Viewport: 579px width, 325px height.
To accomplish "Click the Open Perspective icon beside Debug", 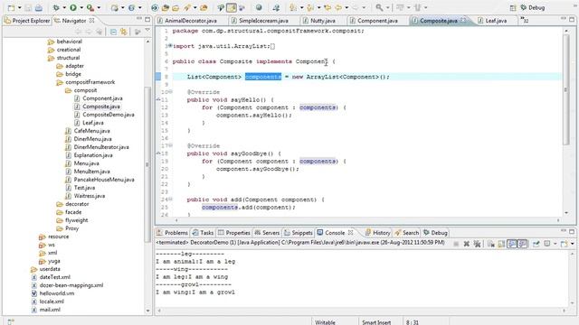I will [x=513, y=8].
